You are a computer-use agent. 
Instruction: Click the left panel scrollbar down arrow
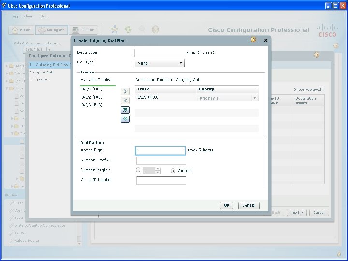coord(79,244)
